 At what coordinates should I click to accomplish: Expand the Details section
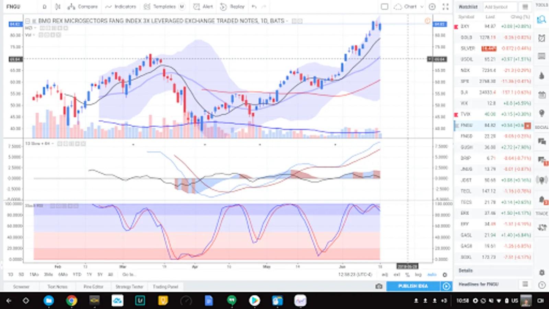(466, 271)
